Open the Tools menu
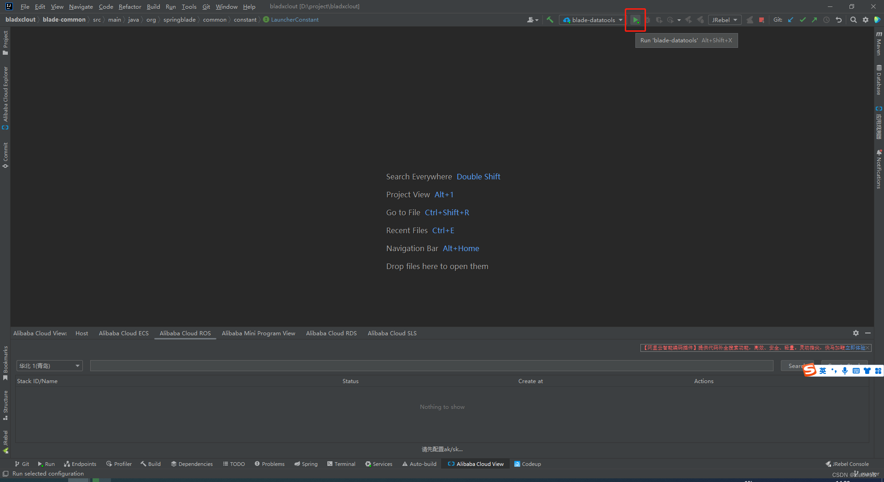884x482 pixels. tap(189, 6)
